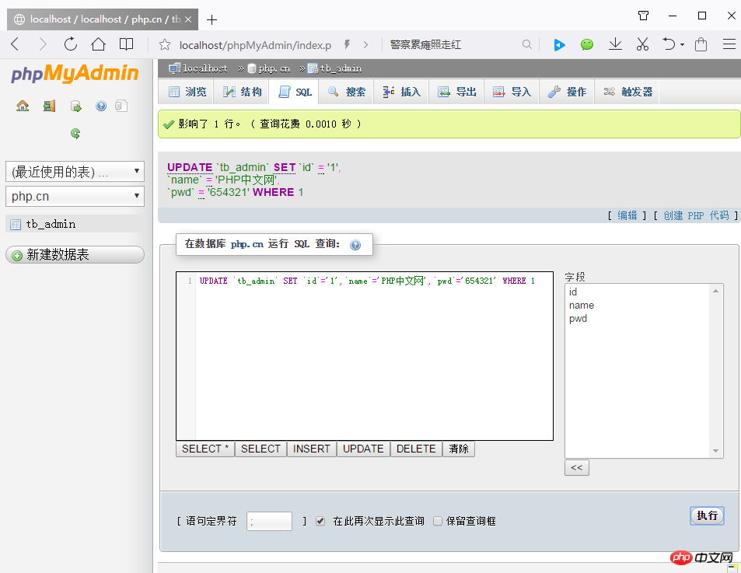Click the undo closed tab icon
Image resolution: width=741 pixels, height=573 pixels.
[669, 44]
